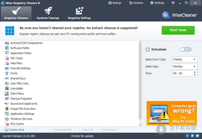Click the Checks for update link
The width and height of the screenshot is (202, 139).
(82, 136)
